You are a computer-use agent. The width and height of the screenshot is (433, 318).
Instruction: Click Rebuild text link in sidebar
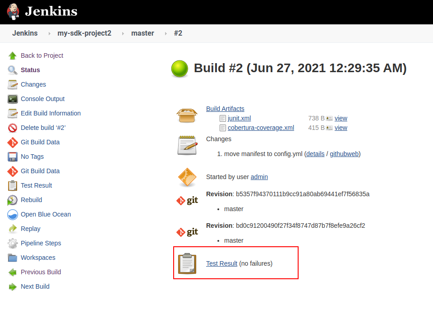[31, 200]
